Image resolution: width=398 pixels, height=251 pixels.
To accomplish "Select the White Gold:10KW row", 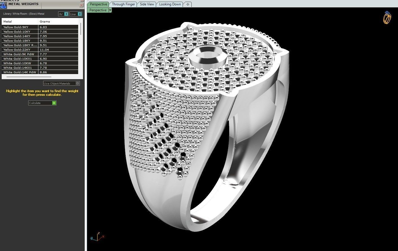I will click(x=40, y=63).
